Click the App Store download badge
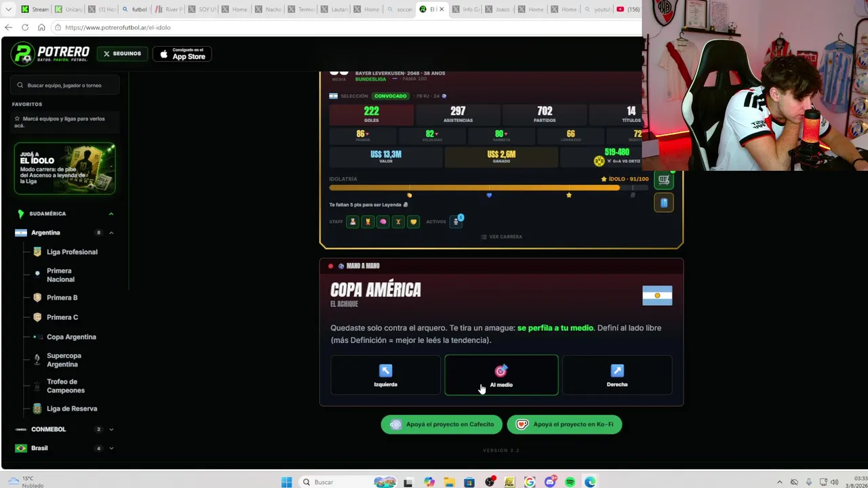 click(182, 54)
